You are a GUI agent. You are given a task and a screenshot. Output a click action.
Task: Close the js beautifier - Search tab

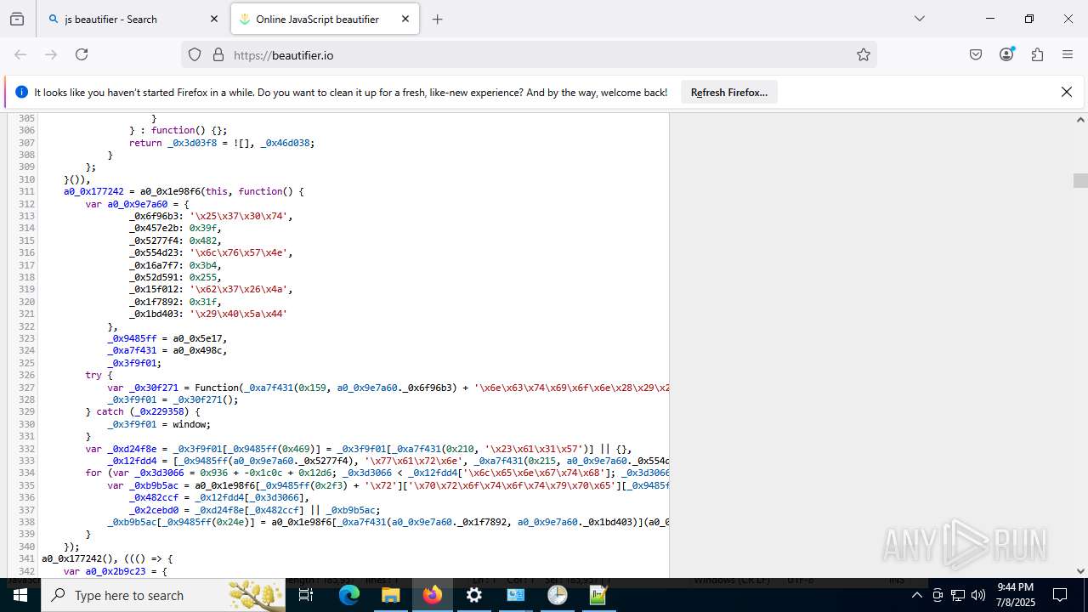pos(214,19)
